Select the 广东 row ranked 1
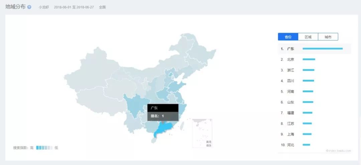 pos(315,49)
